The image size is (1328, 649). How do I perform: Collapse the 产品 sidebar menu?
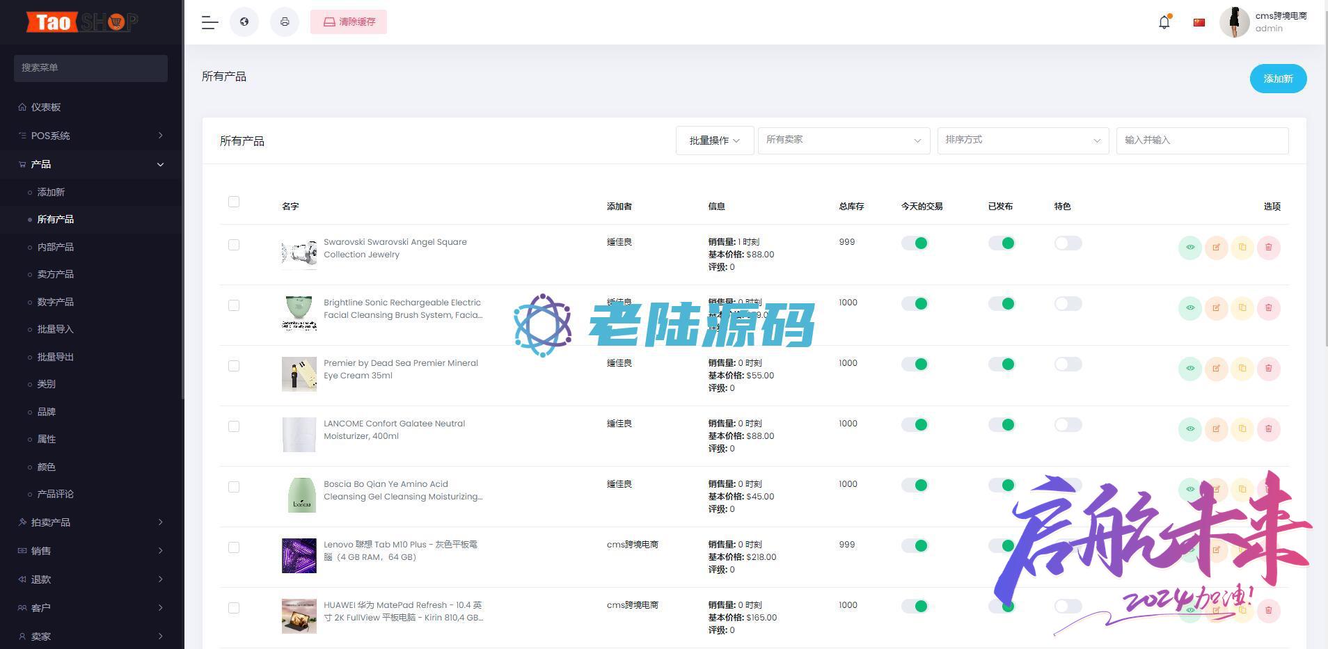[91, 164]
